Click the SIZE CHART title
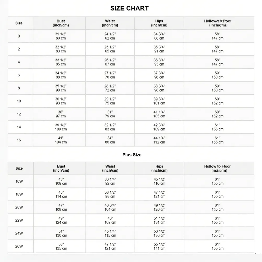Image resolution: width=262 pixels, height=262 pixels. pyautogui.click(x=129, y=8)
